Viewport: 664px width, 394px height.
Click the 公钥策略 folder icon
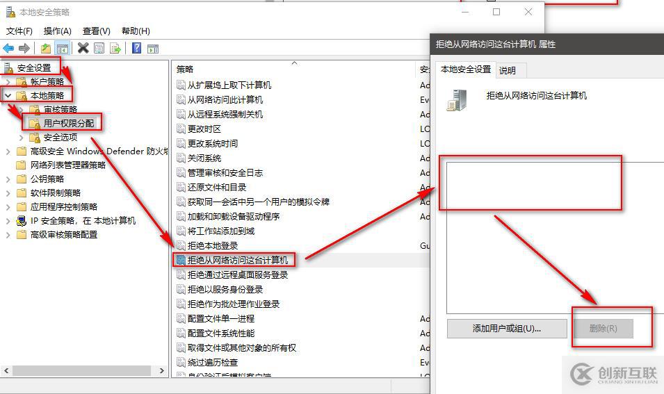21,179
